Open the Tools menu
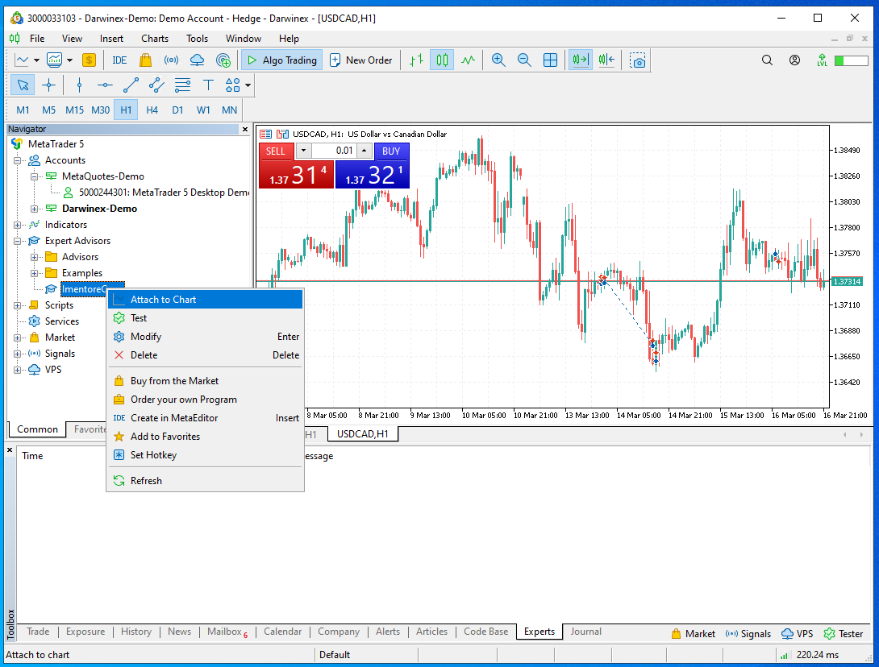The width and height of the screenshot is (879, 667). coord(198,39)
